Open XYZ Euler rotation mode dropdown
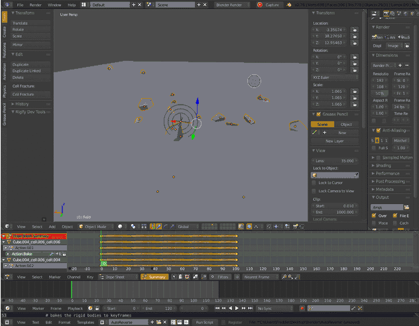This screenshot has height=326, width=419. point(335,78)
